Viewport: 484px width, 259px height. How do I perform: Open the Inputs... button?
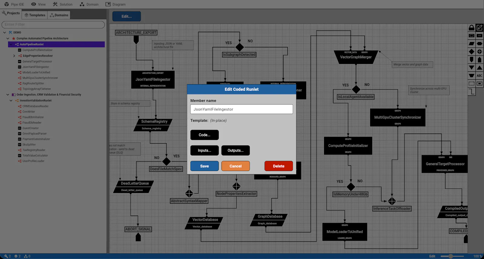click(204, 150)
